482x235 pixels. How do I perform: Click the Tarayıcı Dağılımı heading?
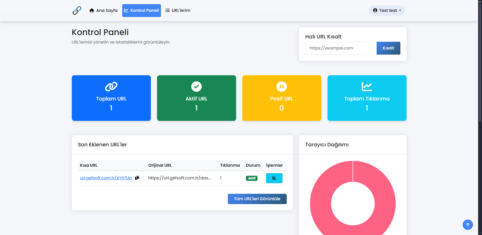[x=327, y=145]
